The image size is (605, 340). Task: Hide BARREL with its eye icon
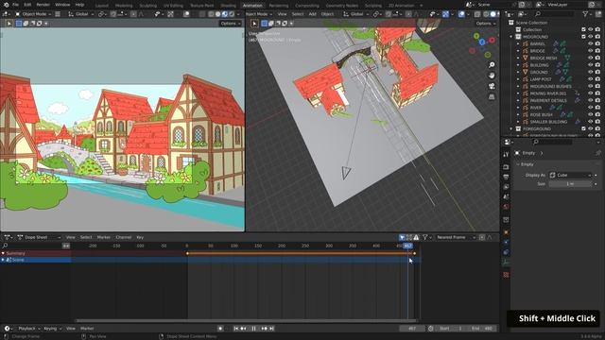pyautogui.click(x=590, y=44)
